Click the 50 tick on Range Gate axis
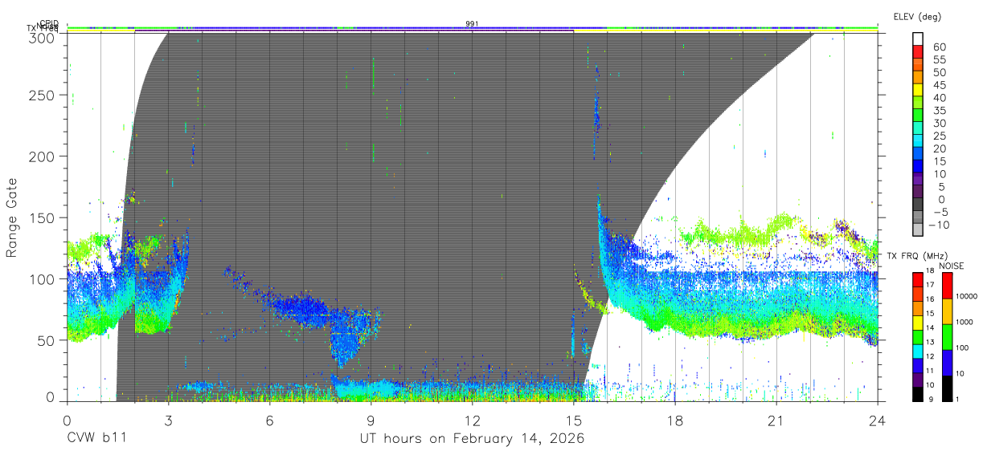Viewport: 987px width, 455px height. click(x=47, y=339)
